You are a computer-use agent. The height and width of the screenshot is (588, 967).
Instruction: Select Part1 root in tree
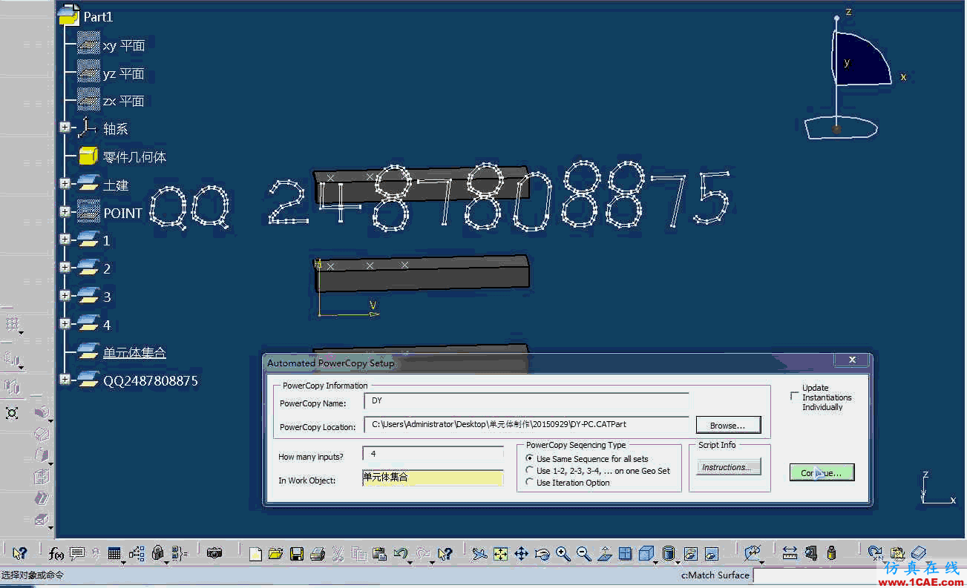[98, 16]
